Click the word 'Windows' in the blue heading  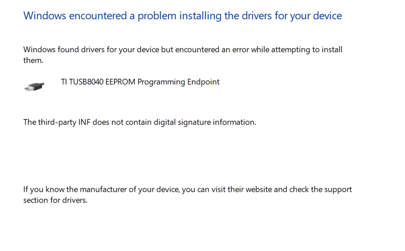[x=45, y=16]
